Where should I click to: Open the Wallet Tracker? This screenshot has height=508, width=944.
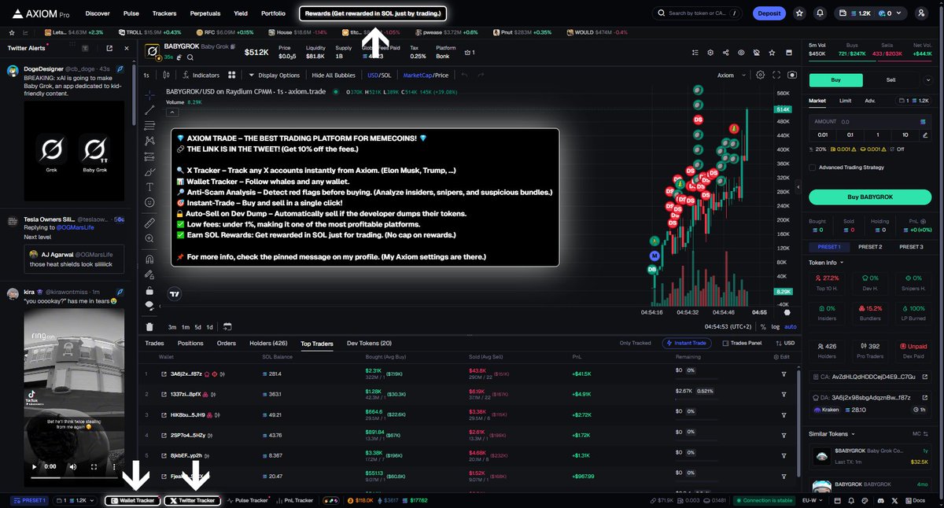[132, 500]
